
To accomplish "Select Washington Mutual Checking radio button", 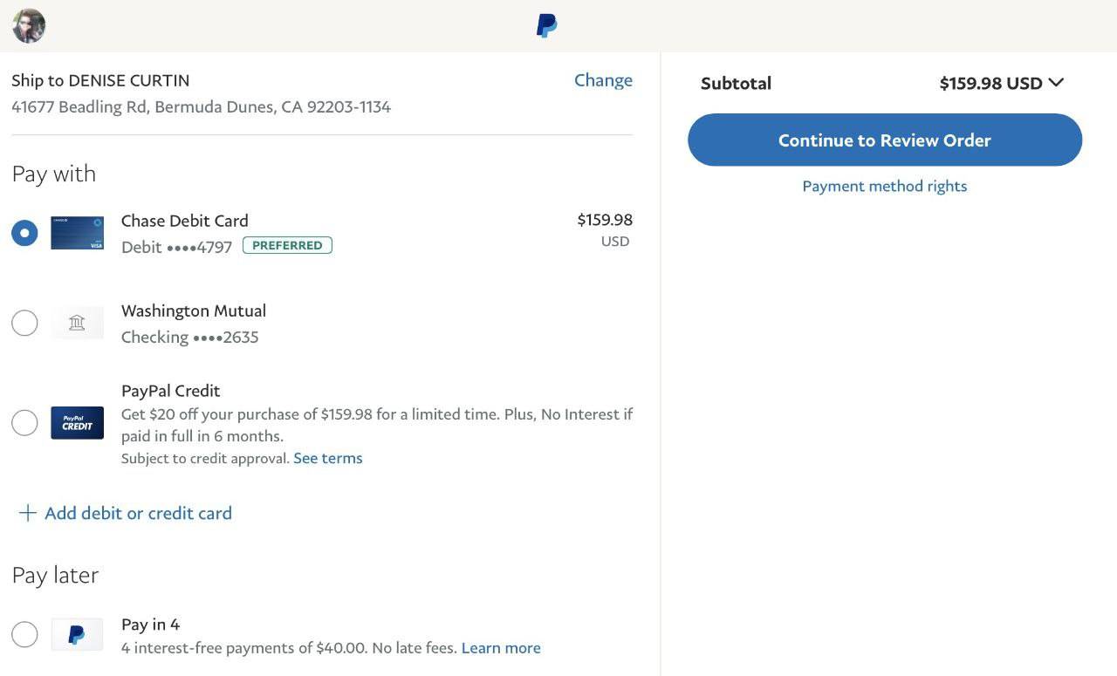I will coord(24,324).
